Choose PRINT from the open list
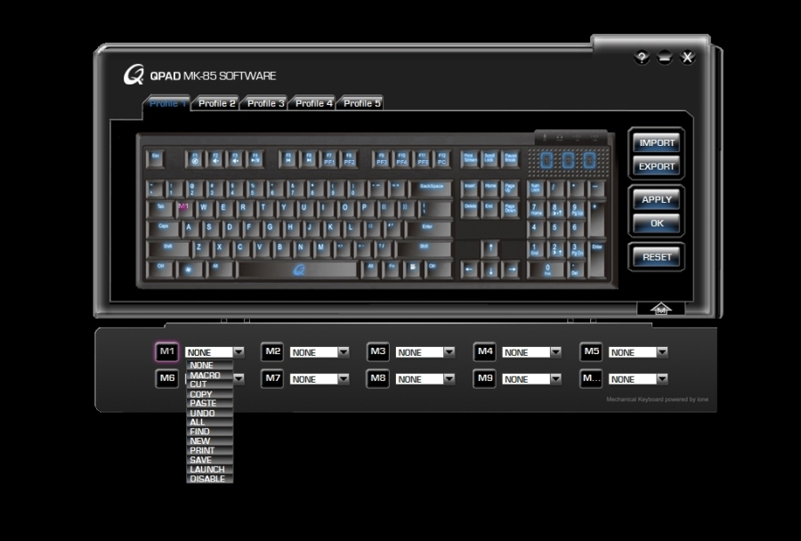The height and width of the screenshot is (541, 801). tap(209, 450)
